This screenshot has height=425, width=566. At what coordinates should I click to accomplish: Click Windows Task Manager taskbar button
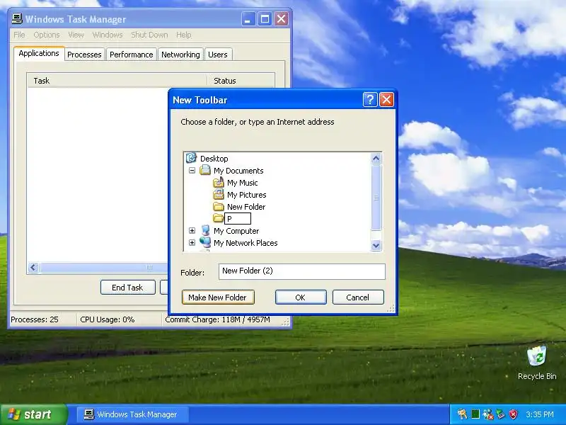click(132, 414)
